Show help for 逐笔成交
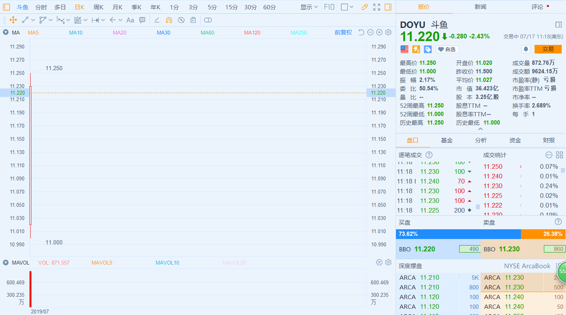Image resolution: width=566 pixels, height=315 pixels. click(429, 155)
